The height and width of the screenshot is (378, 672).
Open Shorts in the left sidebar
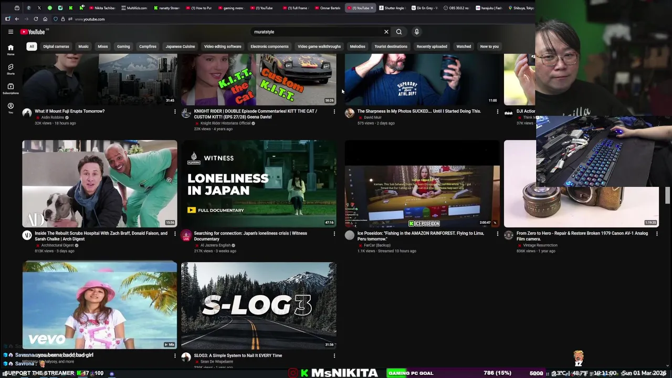point(10,69)
